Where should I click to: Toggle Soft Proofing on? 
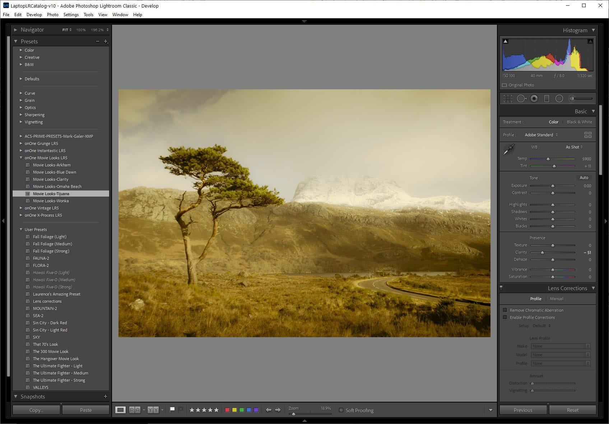(341, 410)
